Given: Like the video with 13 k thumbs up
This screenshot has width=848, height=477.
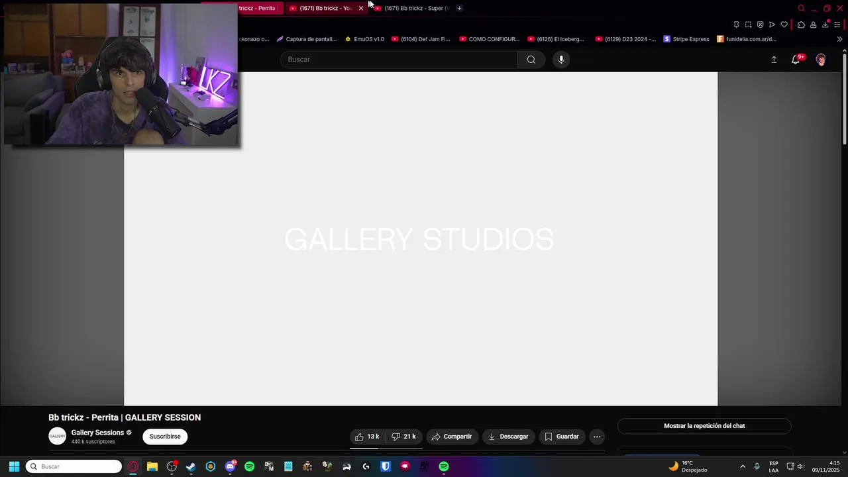Looking at the screenshot, I should point(367,437).
